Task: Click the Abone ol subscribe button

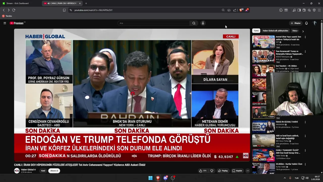Action: [x=54, y=171]
